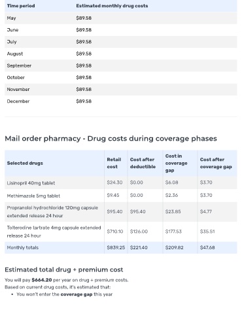Click the Estimated monthly drug costs header
The height and width of the screenshot is (314, 242).
[112, 6]
